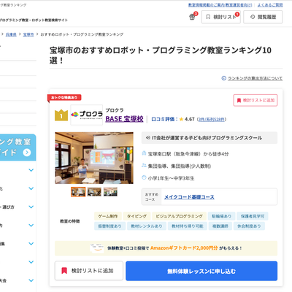
Task: Click the group instruction icon beside 集団指導
Action: click(144, 166)
